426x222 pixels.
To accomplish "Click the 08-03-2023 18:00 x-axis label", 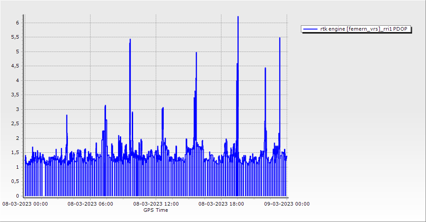I will pos(221,204).
